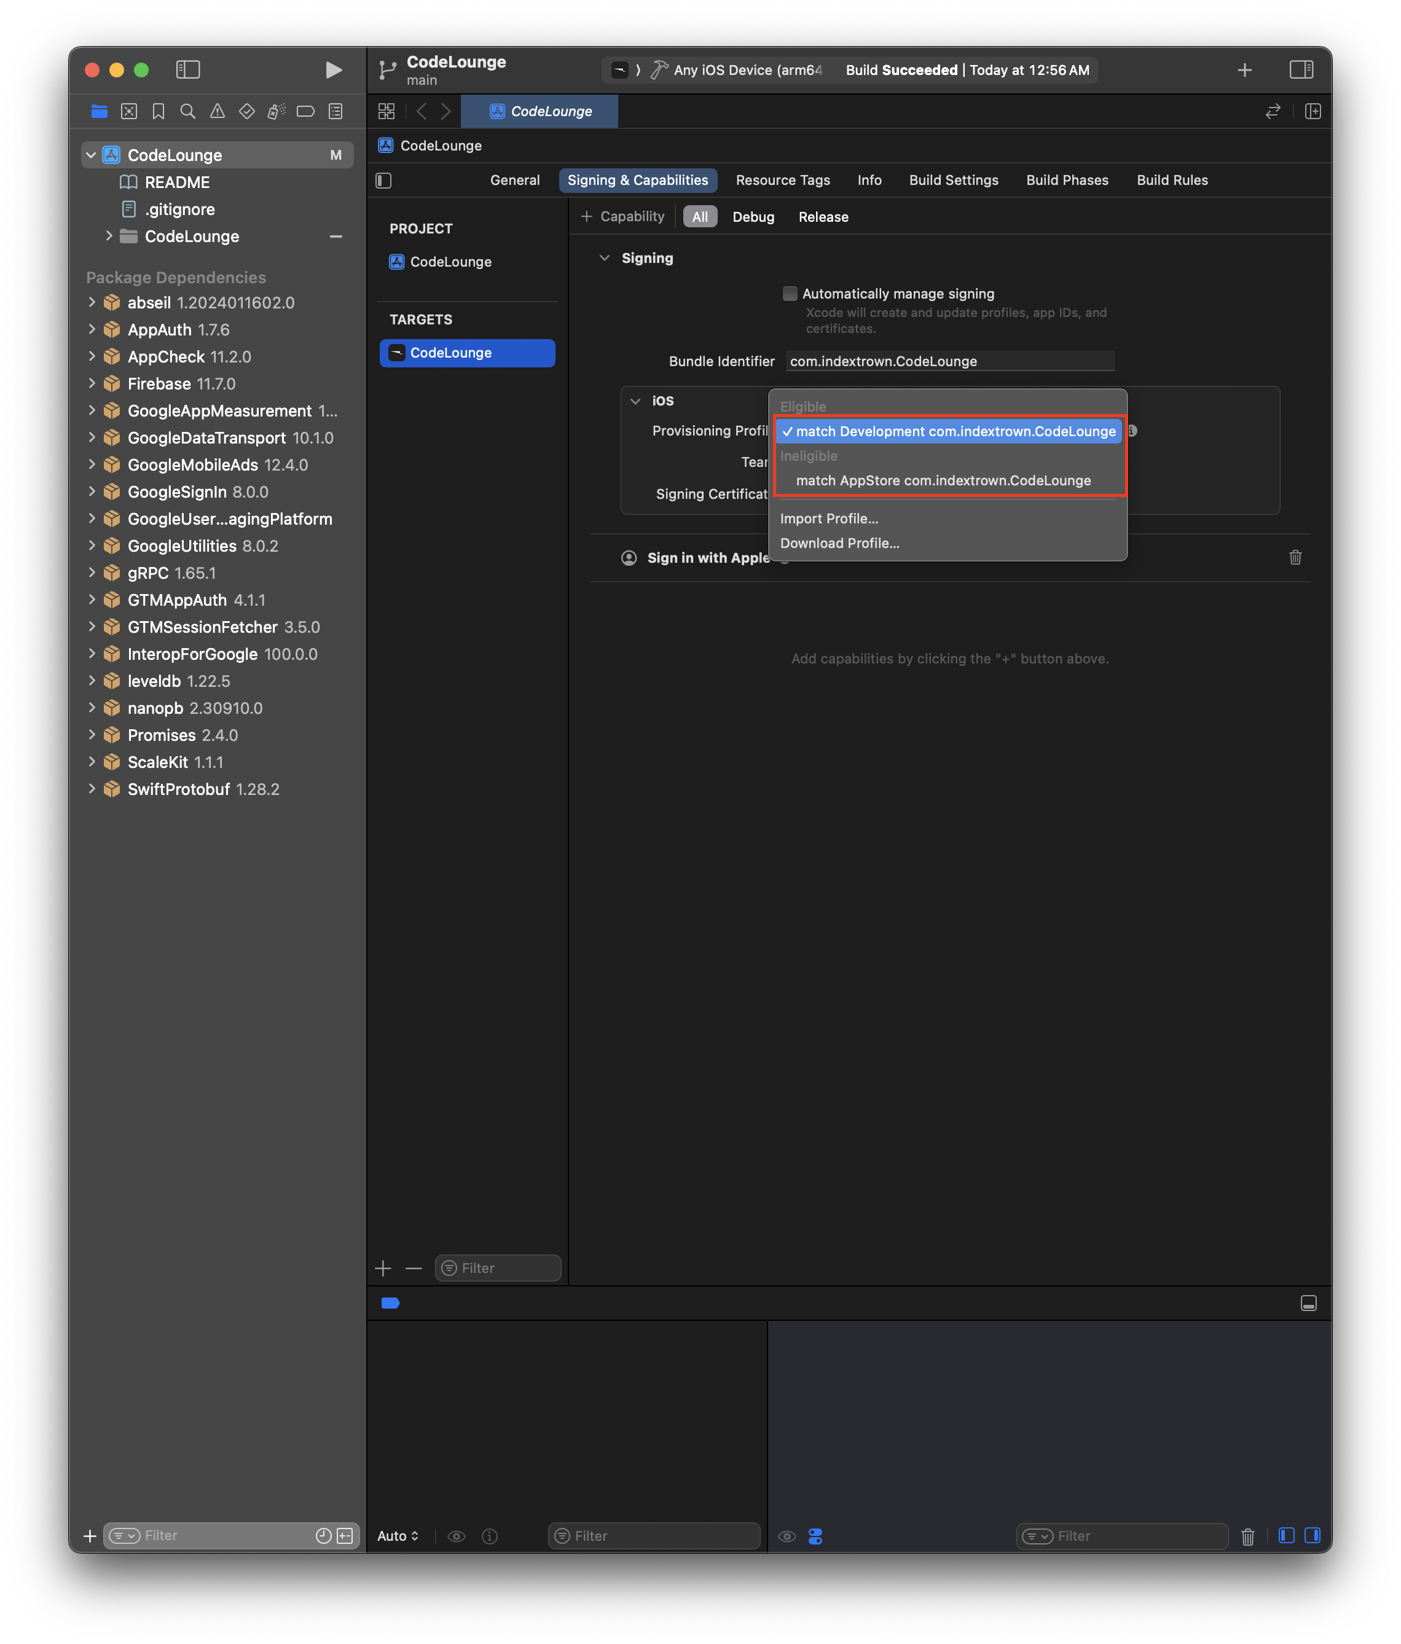This screenshot has height=1644, width=1401.
Task: Hide the debug area panel button
Action: pyautogui.click(x=1308, y=1303)
